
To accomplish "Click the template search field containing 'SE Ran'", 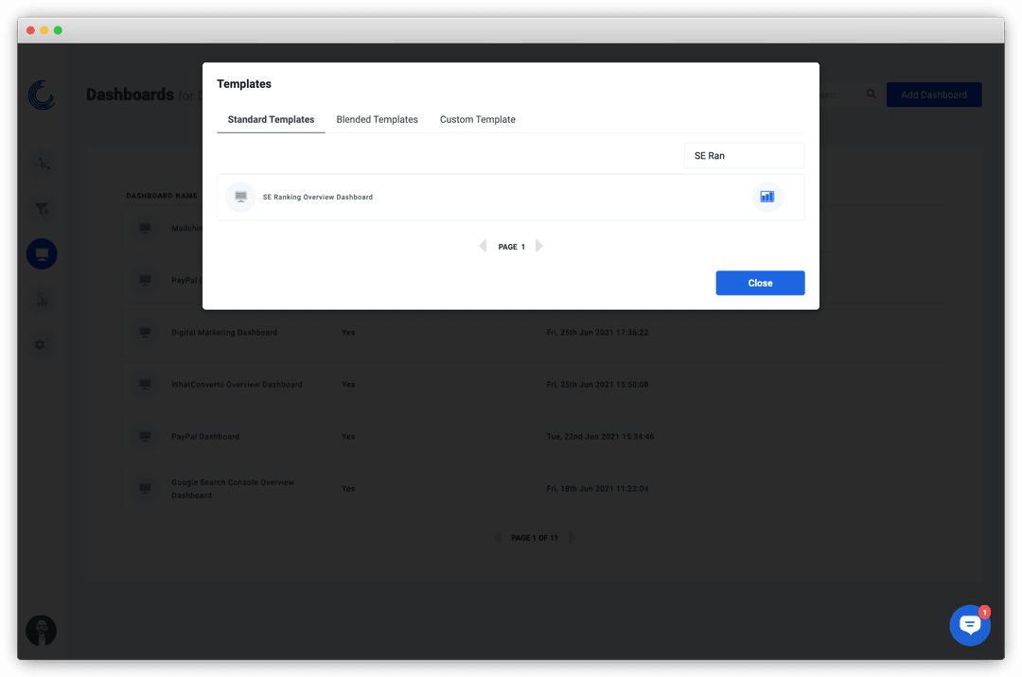I will [744, 156].
